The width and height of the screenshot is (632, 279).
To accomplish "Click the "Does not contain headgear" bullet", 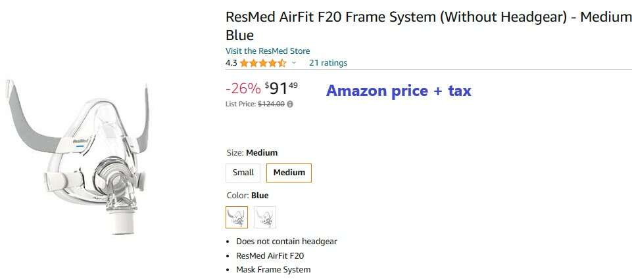I will click(286, 242).
